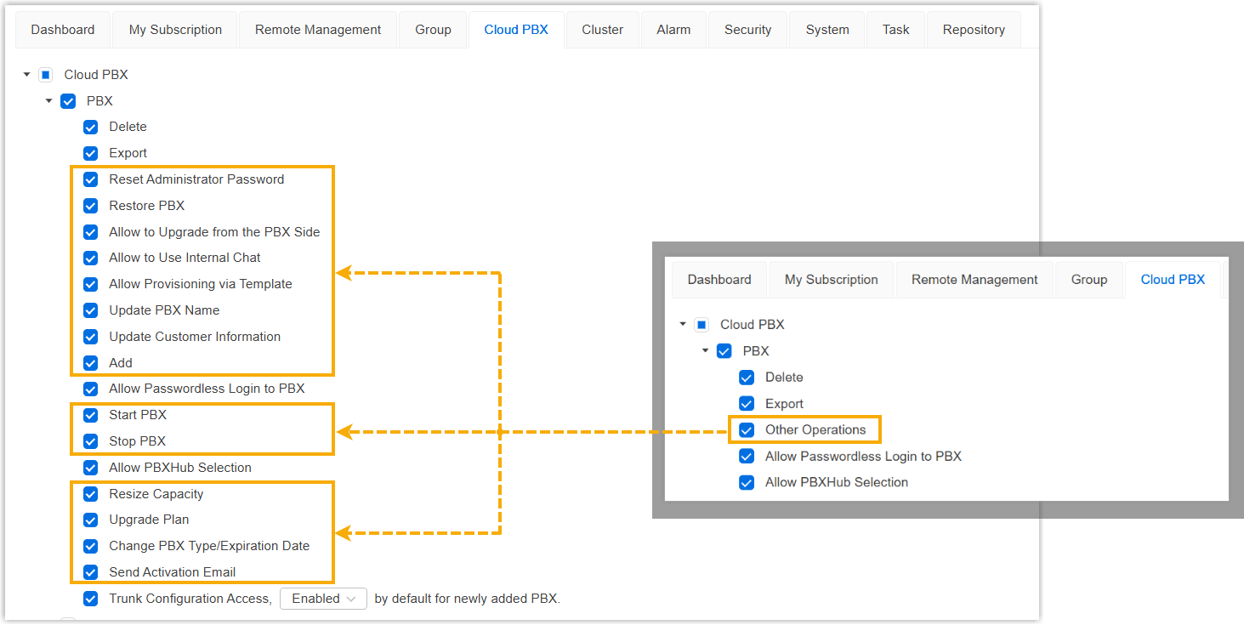Uncheck the Start PBX permission
This screenshot has width=1244, height=625.
[91, 416]
